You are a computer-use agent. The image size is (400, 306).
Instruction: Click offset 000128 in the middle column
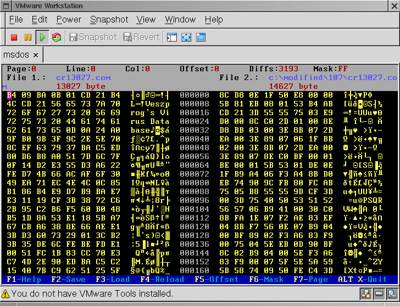pos(195,235)
